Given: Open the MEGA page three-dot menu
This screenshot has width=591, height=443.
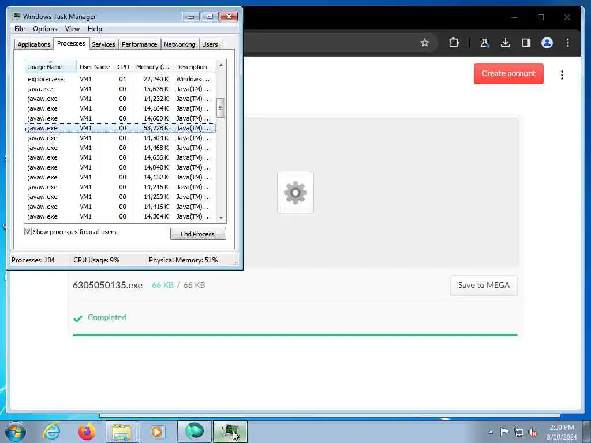Looking at the screenshot, I should pos(562,74).
